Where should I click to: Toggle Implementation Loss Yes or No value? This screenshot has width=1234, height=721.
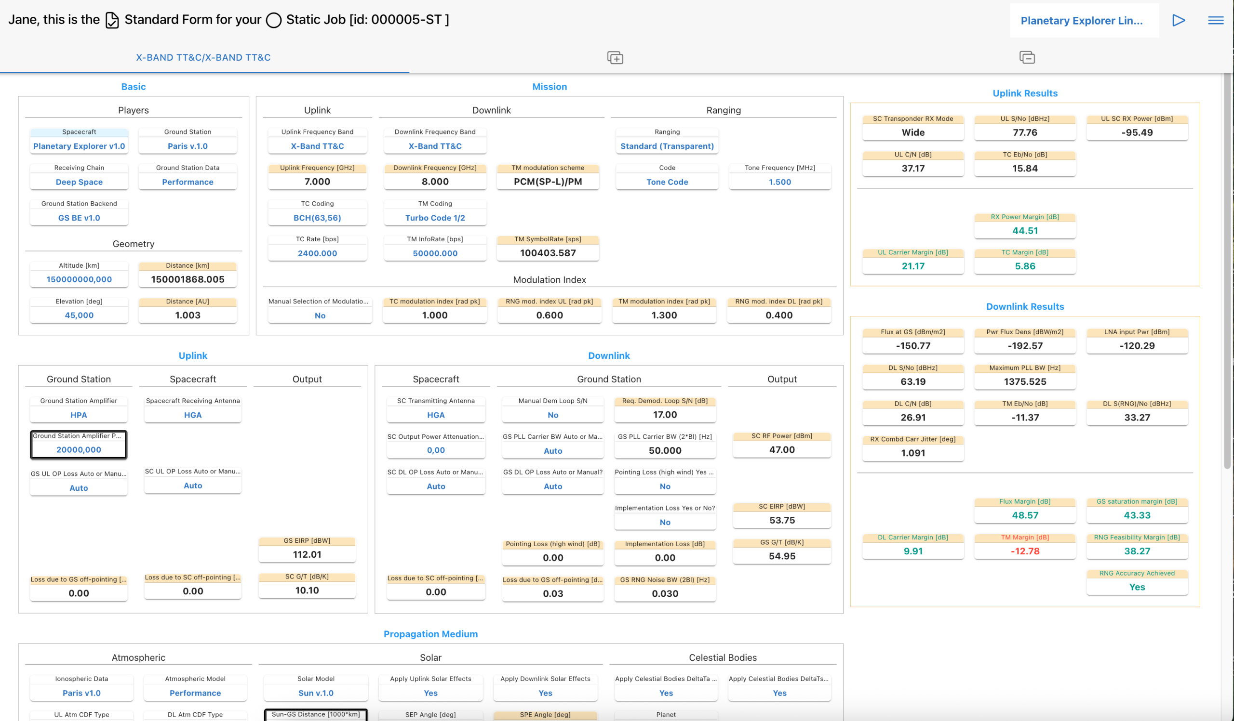click(x=665, y=522)
